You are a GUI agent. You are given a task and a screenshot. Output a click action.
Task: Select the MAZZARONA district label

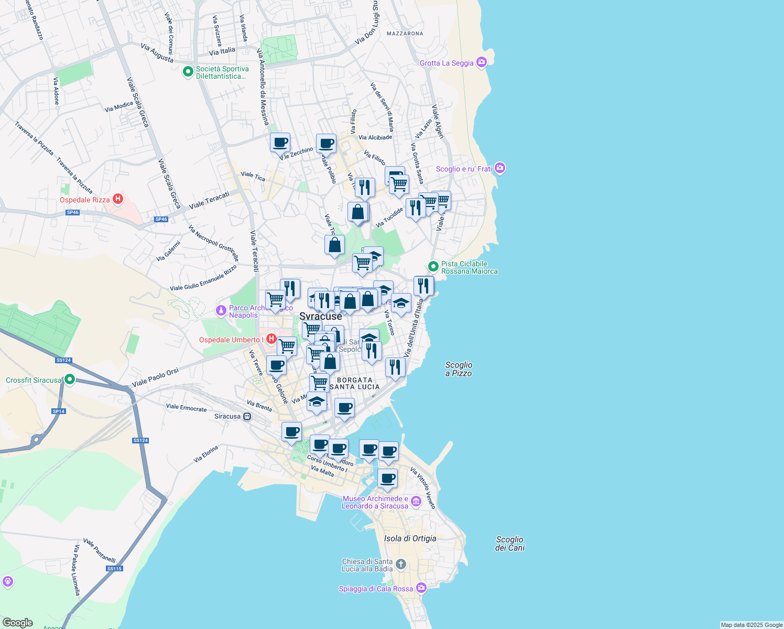[405, 34]
